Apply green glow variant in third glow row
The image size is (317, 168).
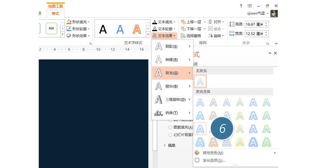(x=267, y=129)
